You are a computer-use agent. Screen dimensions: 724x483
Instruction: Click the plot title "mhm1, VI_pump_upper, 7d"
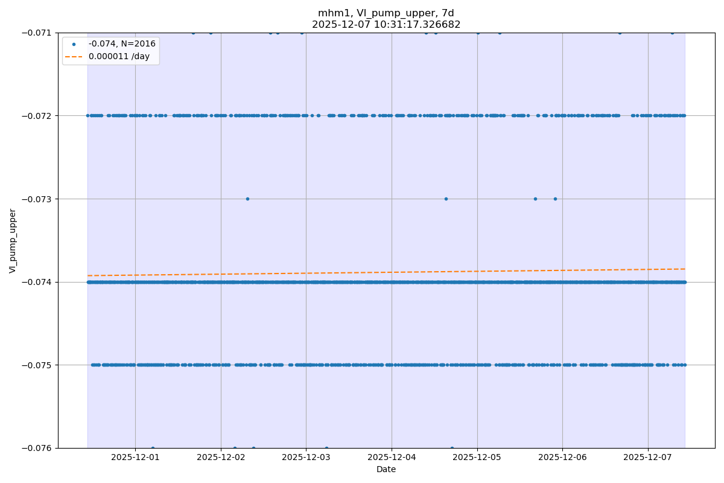point(386,13)
